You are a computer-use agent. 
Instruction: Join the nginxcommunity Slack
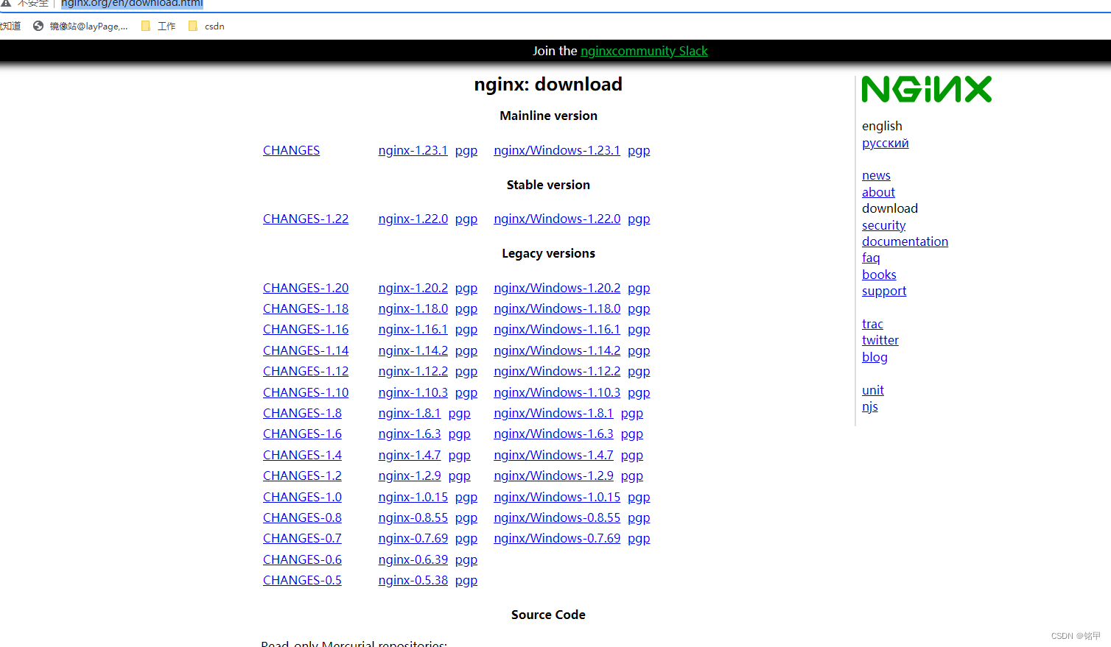(644, 51)
